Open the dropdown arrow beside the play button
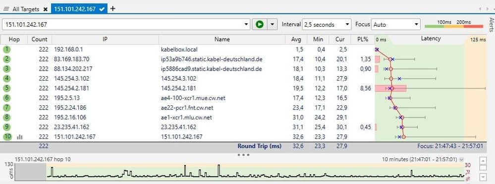 click(273, 24)
